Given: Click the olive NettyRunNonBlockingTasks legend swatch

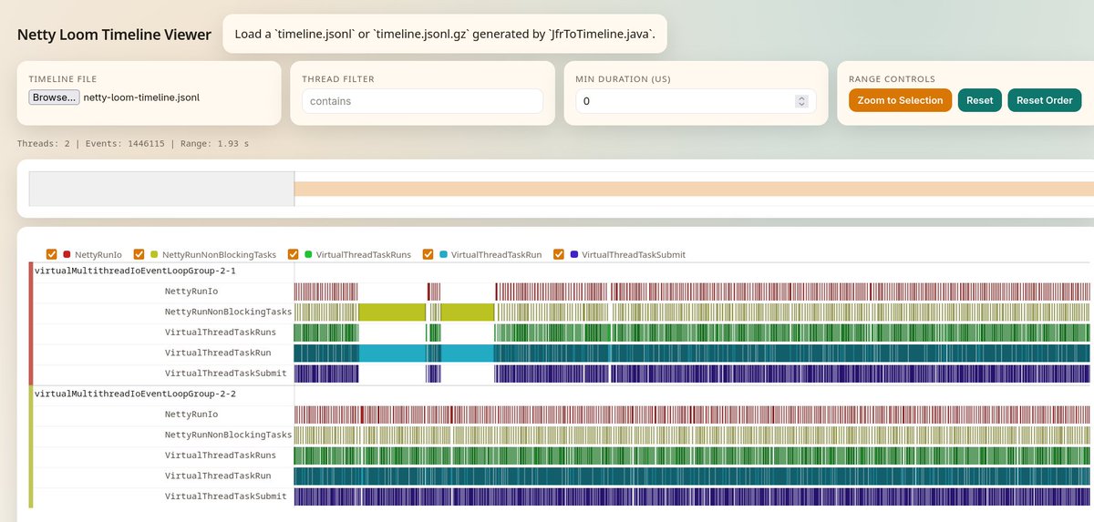Looking at the screenshot, I should (154, 255).
